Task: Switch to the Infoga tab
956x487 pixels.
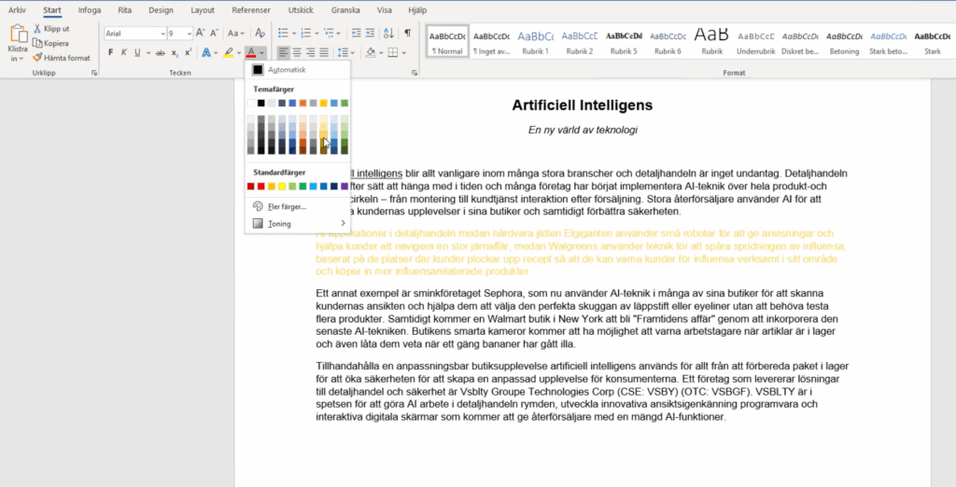Action: coord(90,10)
